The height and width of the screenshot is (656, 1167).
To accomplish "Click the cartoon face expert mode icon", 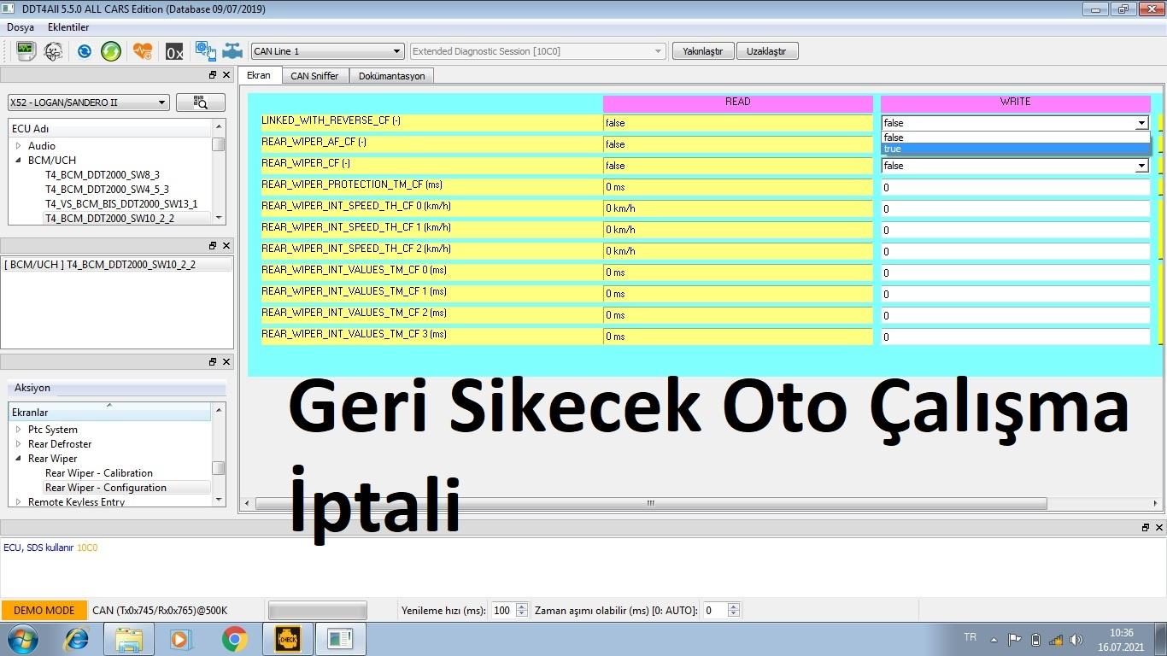I will click(x=53, y=51).
